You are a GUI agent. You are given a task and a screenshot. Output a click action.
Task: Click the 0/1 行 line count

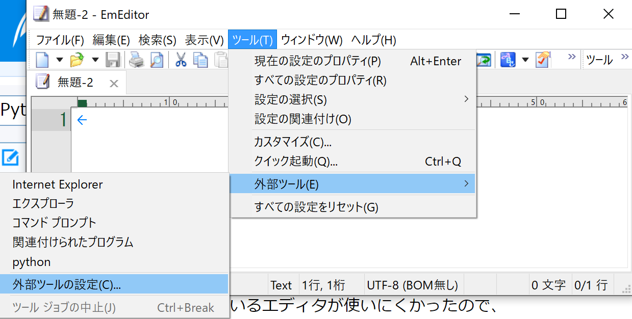pos(591,285)
